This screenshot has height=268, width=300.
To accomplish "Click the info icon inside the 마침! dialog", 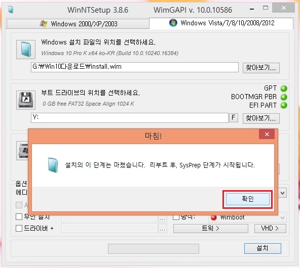I will click(53, 165).
